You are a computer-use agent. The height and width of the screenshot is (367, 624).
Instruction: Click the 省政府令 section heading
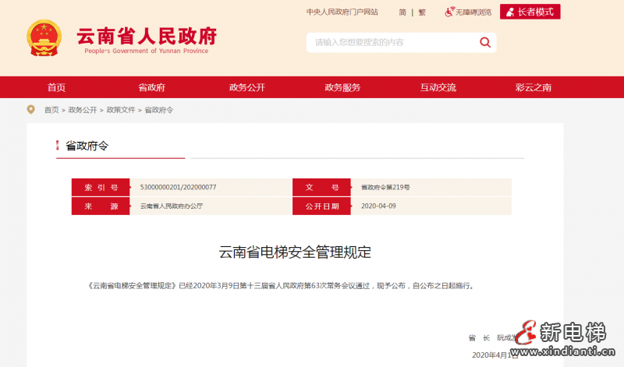(x=87, y=146)
